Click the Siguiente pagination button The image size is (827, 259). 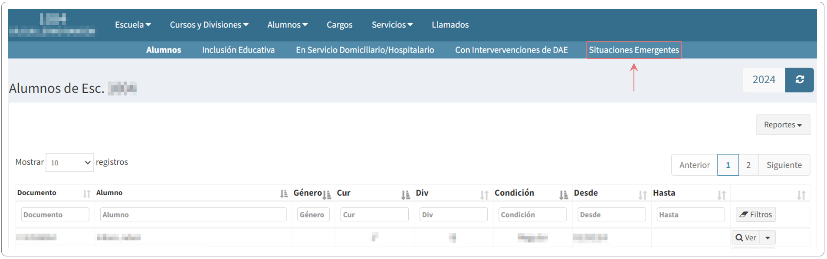click(784, 165)
